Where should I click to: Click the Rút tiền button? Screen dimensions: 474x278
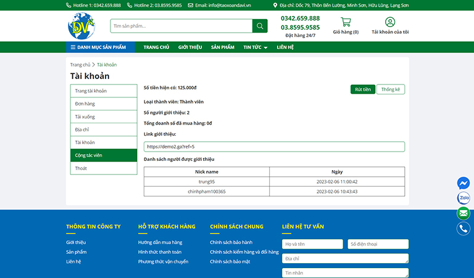point(363,89)
